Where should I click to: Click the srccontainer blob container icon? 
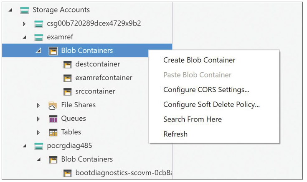[68, 91]
